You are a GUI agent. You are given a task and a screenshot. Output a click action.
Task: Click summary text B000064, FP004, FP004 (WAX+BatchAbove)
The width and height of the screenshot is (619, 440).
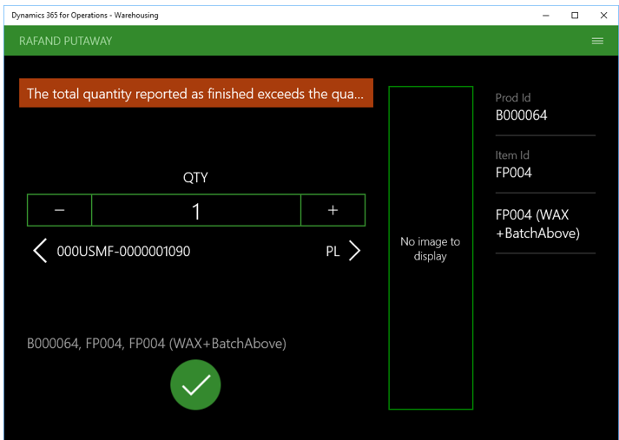[x=156, y=344]
